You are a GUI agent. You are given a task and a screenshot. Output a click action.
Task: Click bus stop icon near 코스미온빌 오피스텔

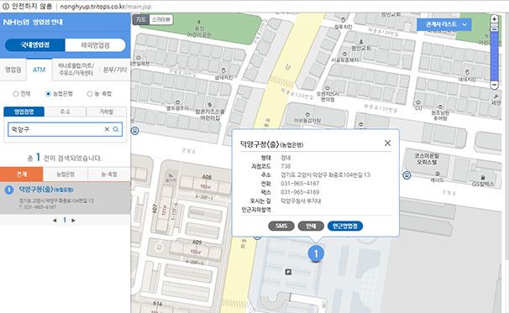(407, 175)
